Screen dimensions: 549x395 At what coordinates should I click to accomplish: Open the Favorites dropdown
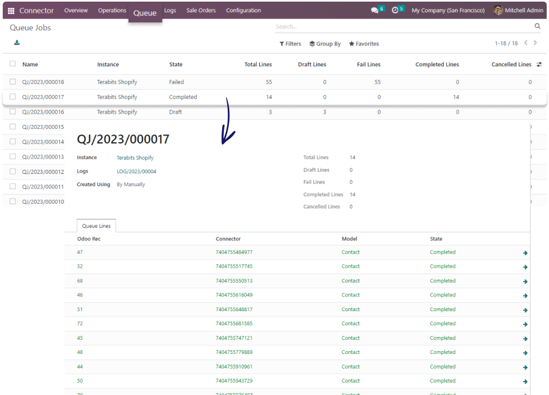coord(364,44)
